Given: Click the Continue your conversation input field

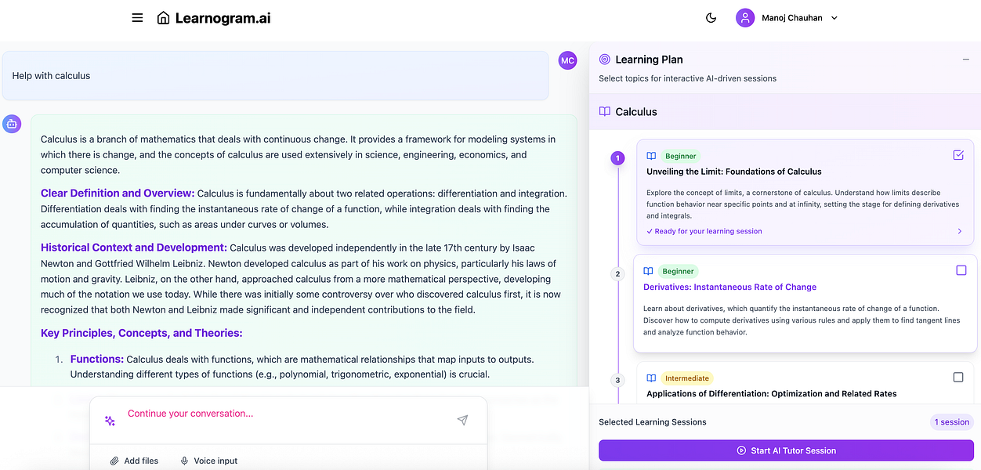Looking at the screenshot, I should pyautogui.click(x=235, y=413).
